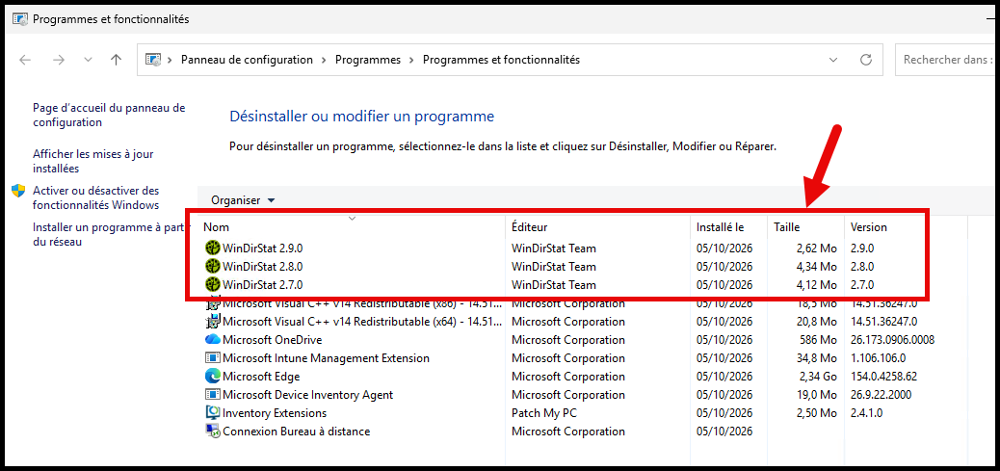Open Page d'accueil du panneau de configuration
The height and width of the screenshot is (471, 1000).
[x=109, y=115]
